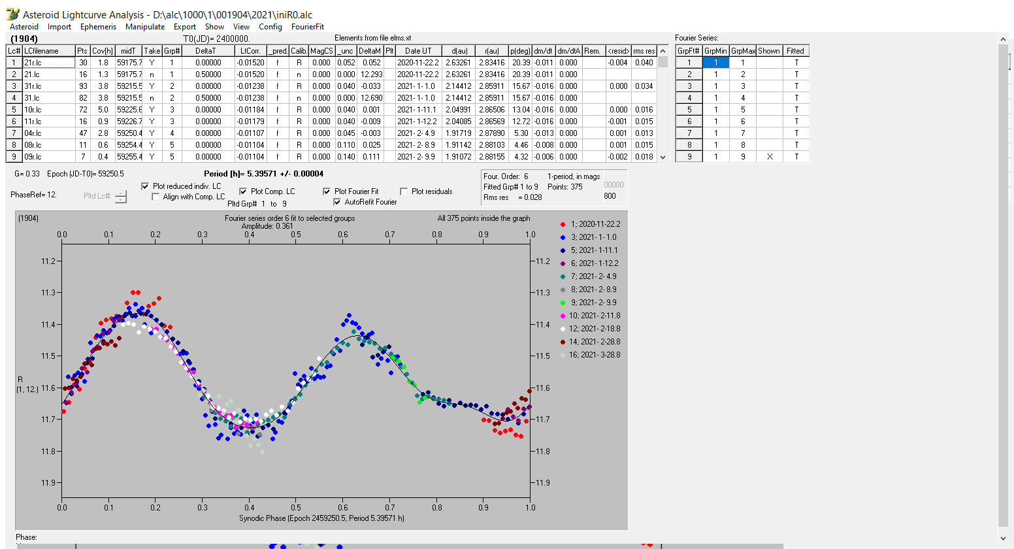Click the lightcurve table scroll-down arrow
The height and width of the screenshot is (549, 1014).
pyautogui.click(x=663, y=157)
